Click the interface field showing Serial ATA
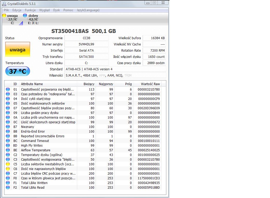The height and width of the screenshot is (198, 270). click(87, 50)
